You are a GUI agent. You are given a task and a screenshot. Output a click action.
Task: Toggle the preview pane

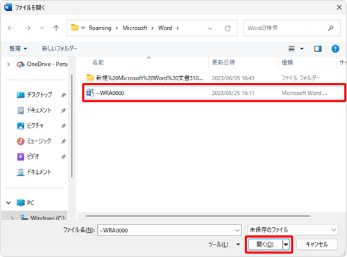[x=318, y=48]
